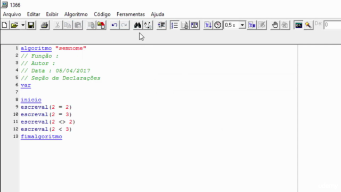This screenshot has height=192, width=341.
Task: Click the scissors cut icon
Action: [x=58, y=25]
